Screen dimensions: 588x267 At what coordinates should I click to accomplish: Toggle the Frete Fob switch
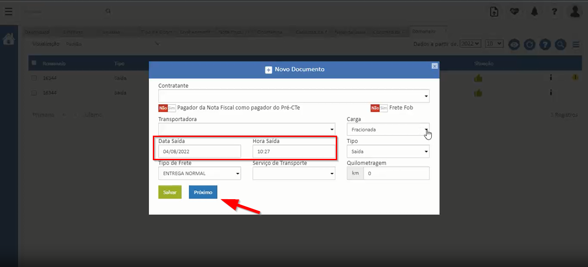379,108
